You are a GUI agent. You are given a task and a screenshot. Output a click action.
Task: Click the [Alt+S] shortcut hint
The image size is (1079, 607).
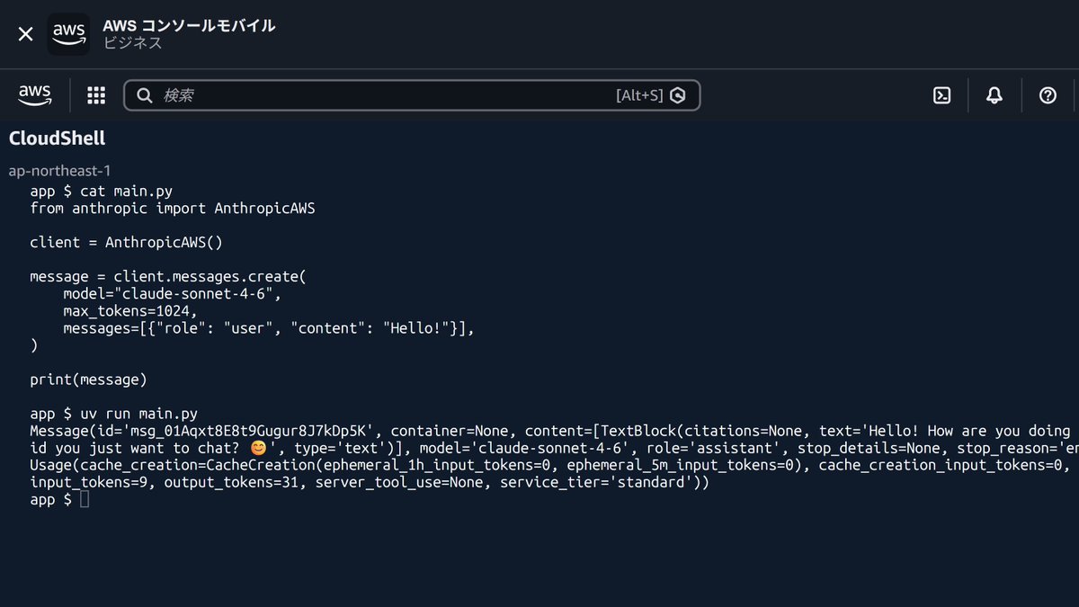click(639, 95)
